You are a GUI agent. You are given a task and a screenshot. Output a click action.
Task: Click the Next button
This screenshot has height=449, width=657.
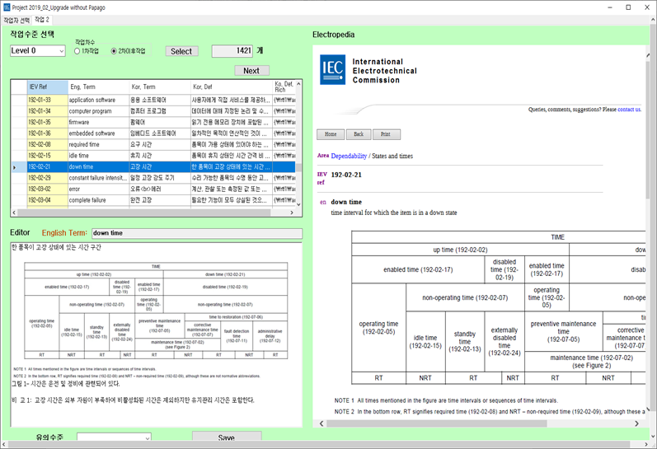coord(251,70)
